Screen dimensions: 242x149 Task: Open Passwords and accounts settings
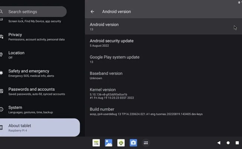click(40, 91)
